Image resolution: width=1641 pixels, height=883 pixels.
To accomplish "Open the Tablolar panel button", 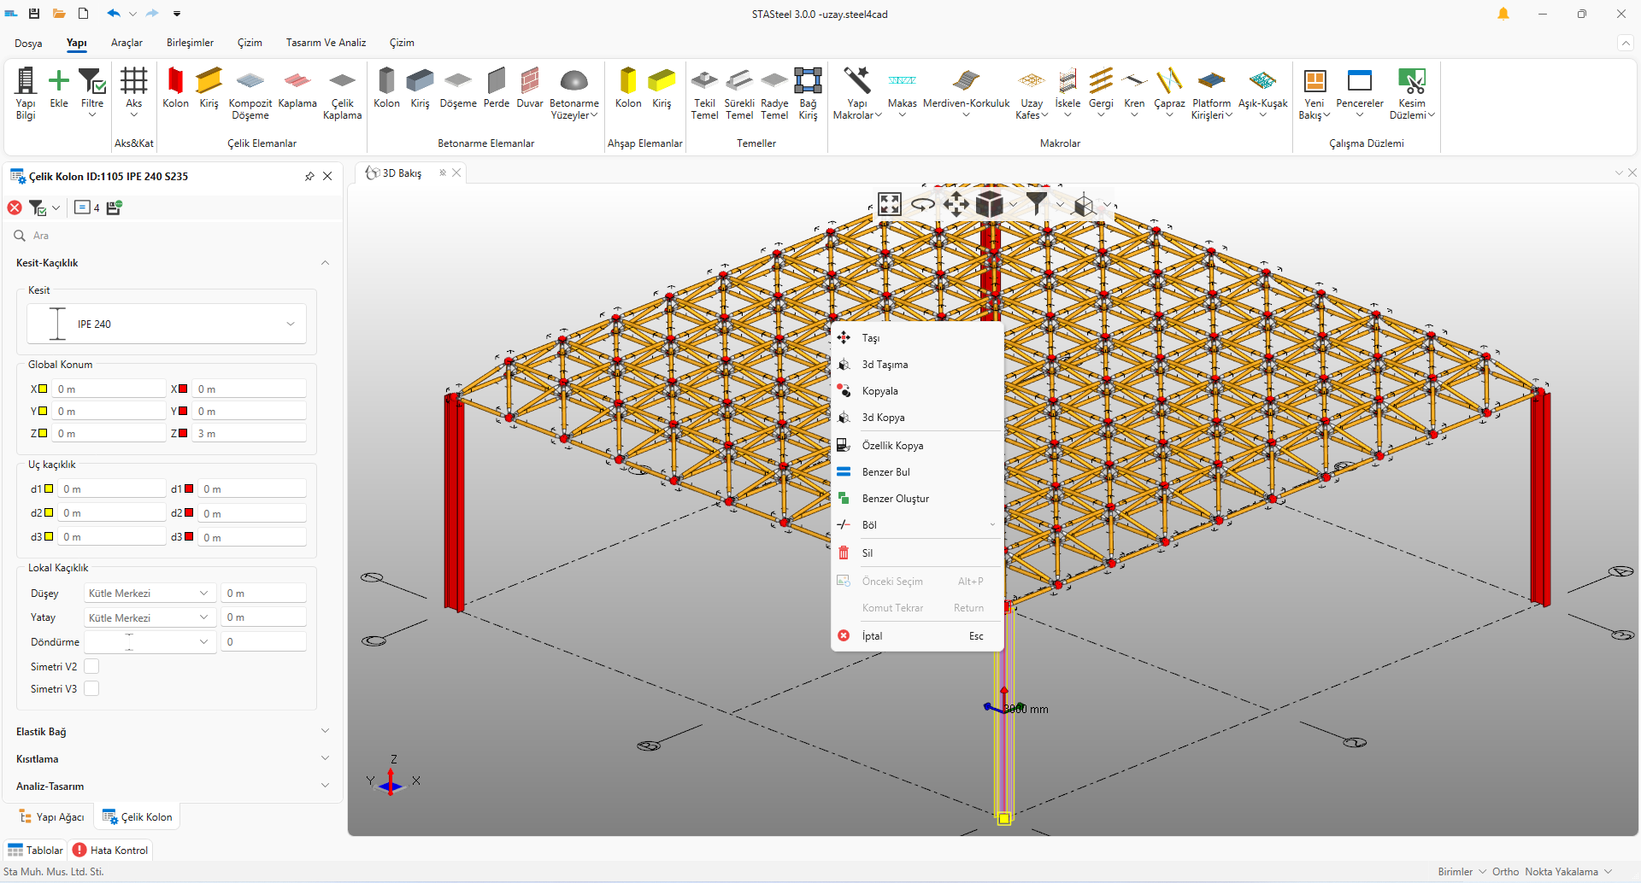I will pos(36,850).
